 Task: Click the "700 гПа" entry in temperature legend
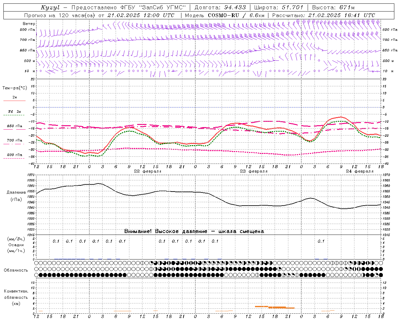pyautogui.click(x=15, y=140)
